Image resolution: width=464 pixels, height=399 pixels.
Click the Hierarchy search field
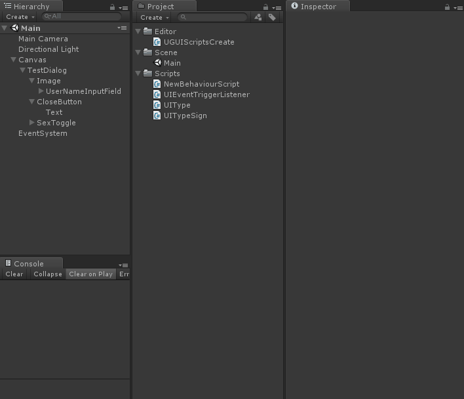pyautogui.click(x=82, y=16)
